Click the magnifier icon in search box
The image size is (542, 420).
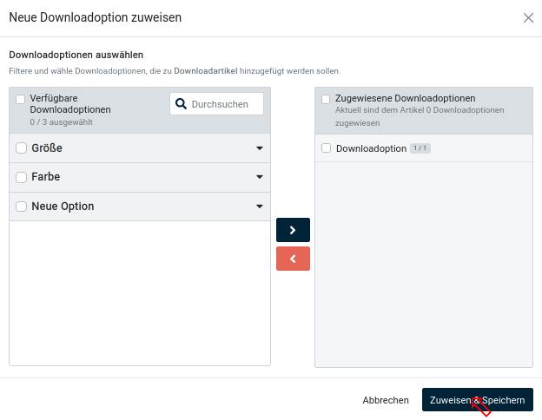coord(182,104)
